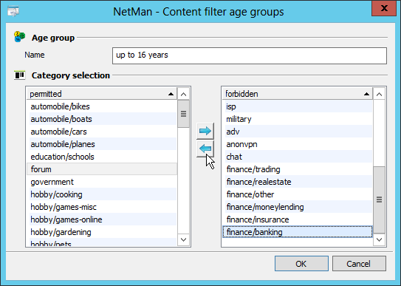Move category to permitted with left arrow
401x286 pixels.
coord(205,149)
